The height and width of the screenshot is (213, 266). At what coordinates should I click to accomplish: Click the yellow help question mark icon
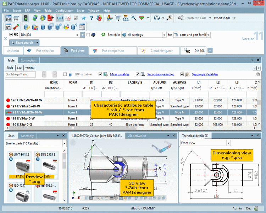pyautogui.click(x=92, y=18)
